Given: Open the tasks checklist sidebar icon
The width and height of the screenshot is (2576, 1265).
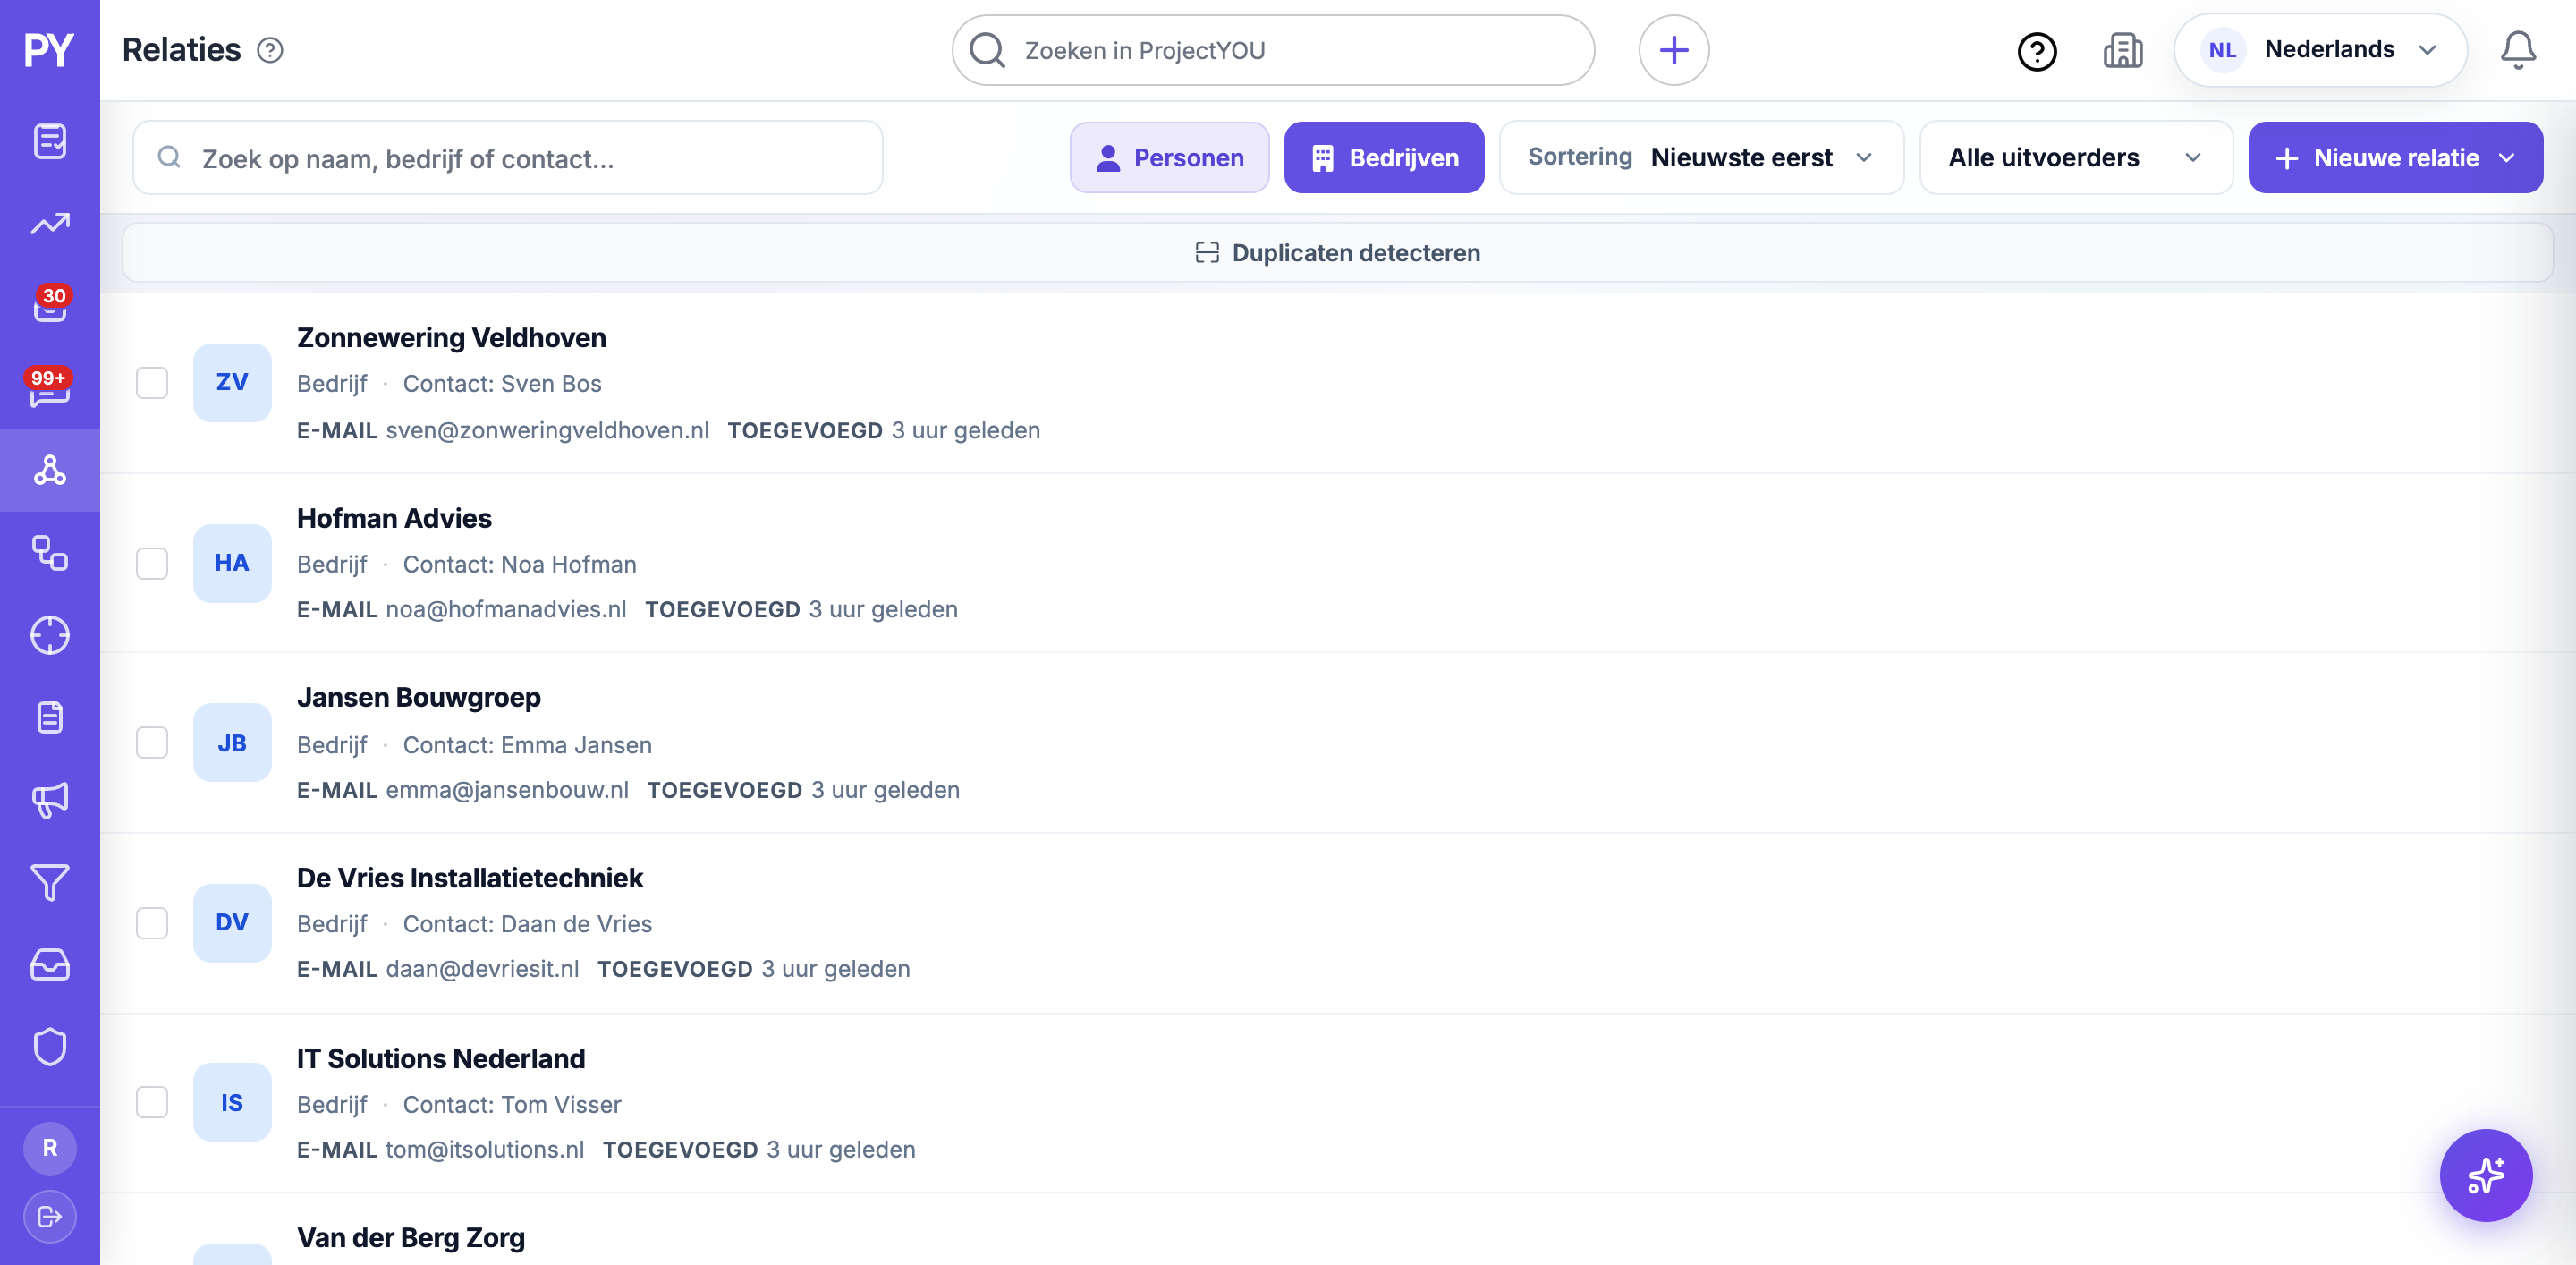Looking at the screenshot, I should pos(49,141).
